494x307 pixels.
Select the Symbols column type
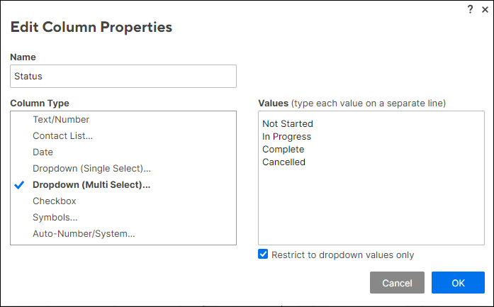click(x=55, y=217)
